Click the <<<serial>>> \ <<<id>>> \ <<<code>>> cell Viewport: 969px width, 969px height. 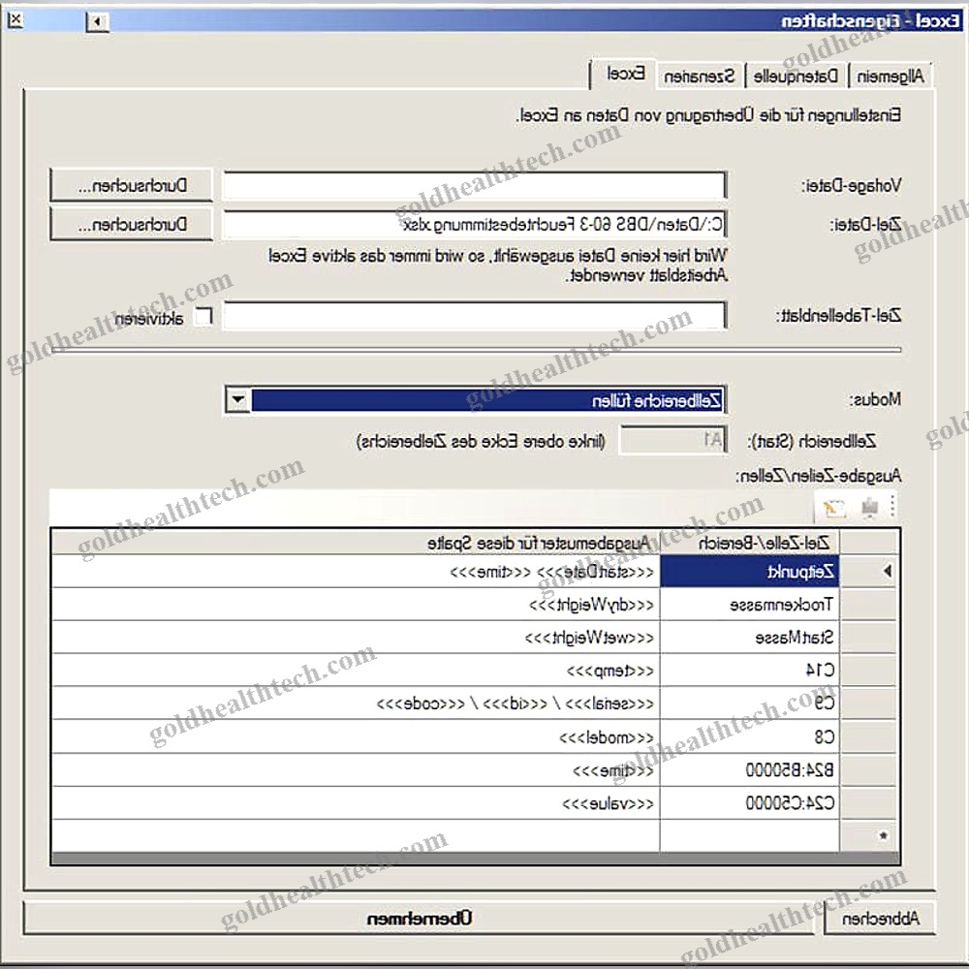pos(356,703)
